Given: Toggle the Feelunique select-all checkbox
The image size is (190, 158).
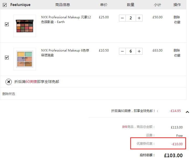Looking at the screenshot, I should click(5, 5).
